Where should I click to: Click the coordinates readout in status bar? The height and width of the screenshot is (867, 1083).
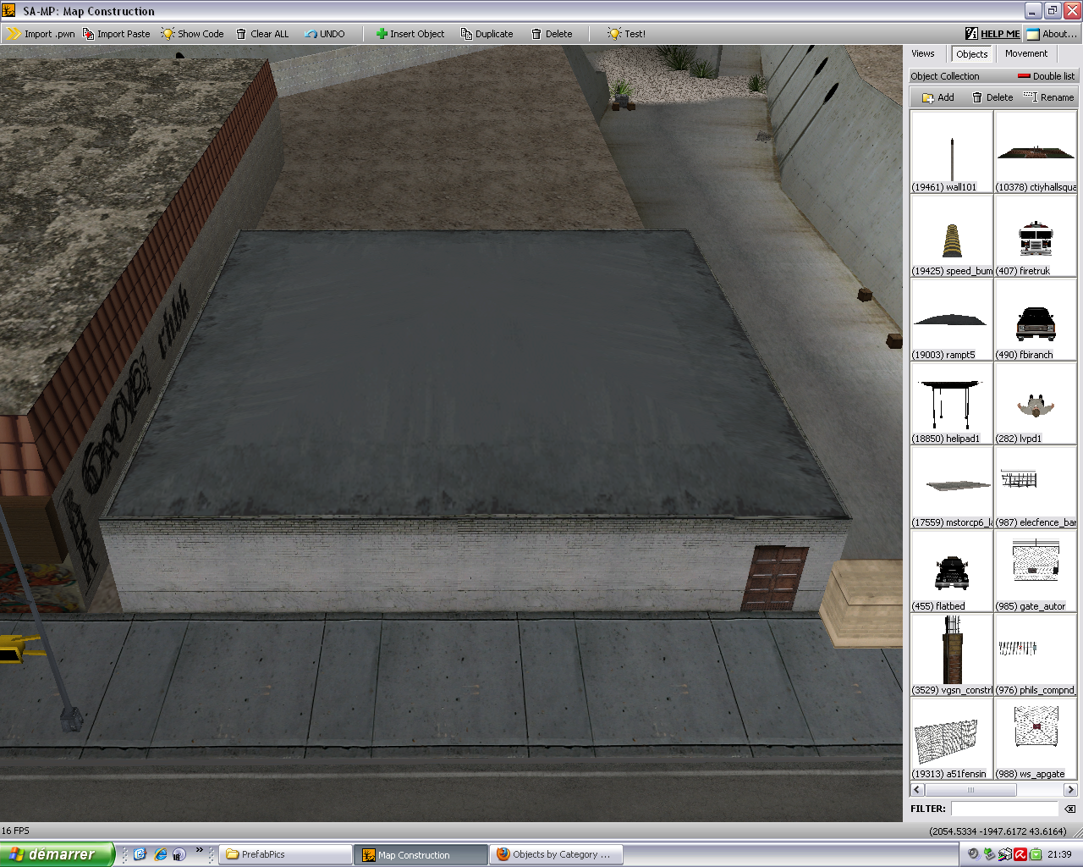998,831
